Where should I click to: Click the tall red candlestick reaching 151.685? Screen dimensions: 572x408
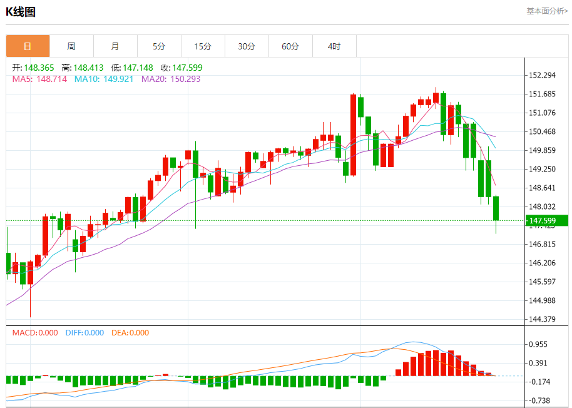click(353, 135)
